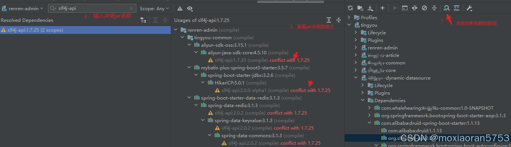Open Execute Maven Goal window icon
511x147 pixels.
coord(405,8)
